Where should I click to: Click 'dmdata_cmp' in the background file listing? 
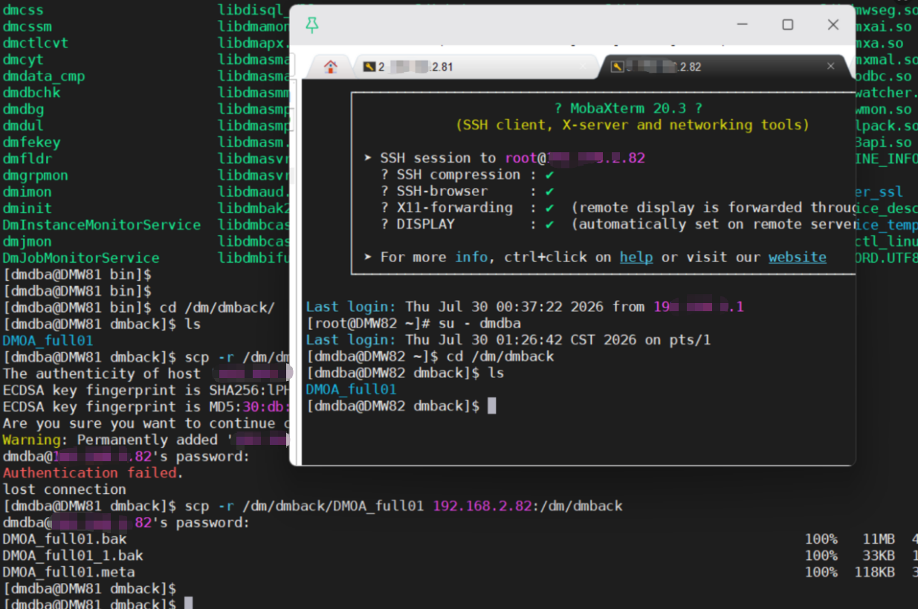[x=44, y=76]
